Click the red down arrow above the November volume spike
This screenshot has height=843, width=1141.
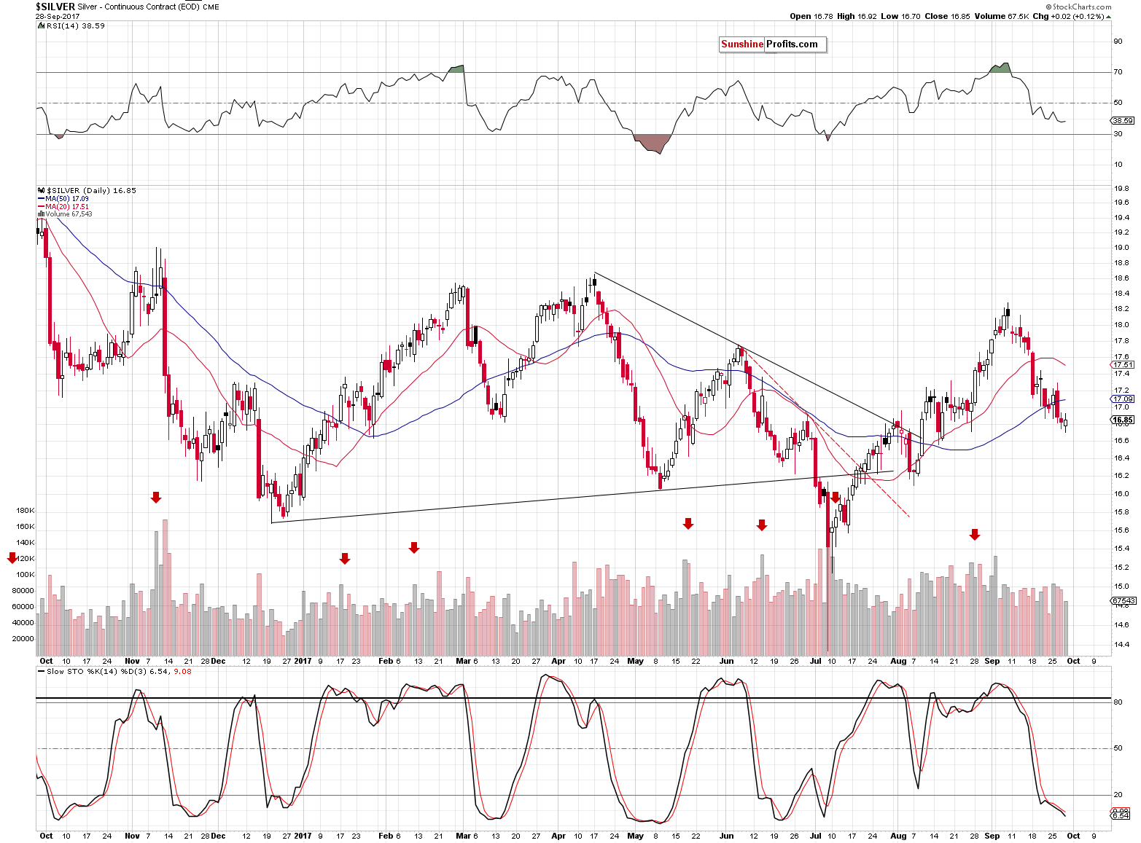pos(155,498)
